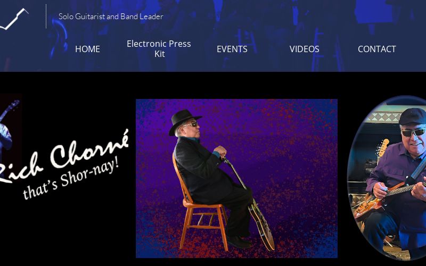The width and height of the screenshot is (426, 266).
Task: Navigate to the CONTACT page
Action: 377,49
